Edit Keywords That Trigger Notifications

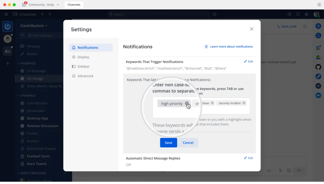tap(248, 62)
